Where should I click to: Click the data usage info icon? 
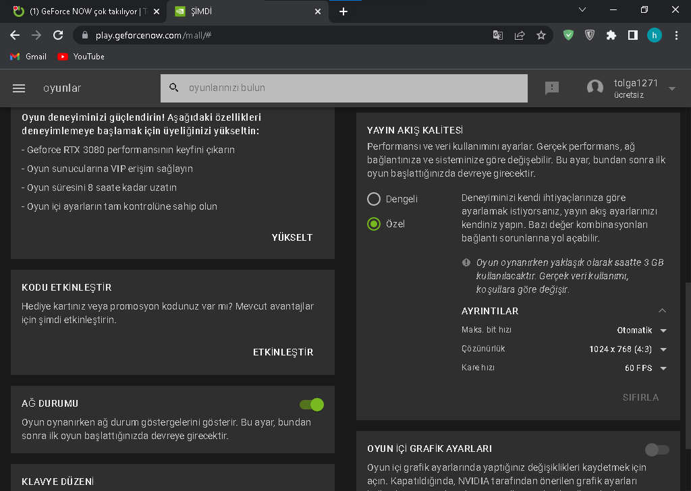pos(466,262)
